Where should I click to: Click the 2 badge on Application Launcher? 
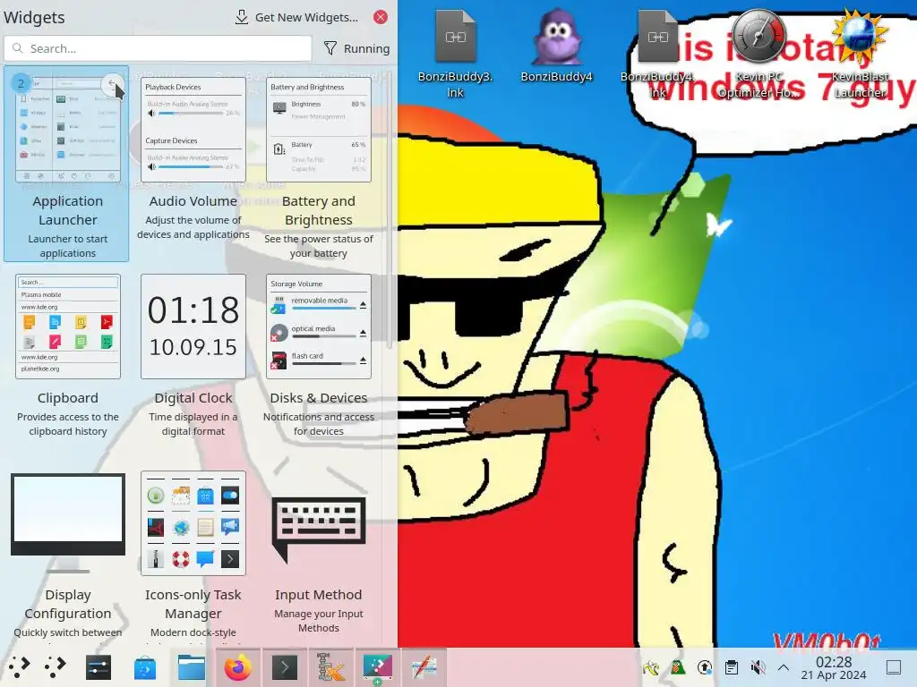[x=21, y=83]
